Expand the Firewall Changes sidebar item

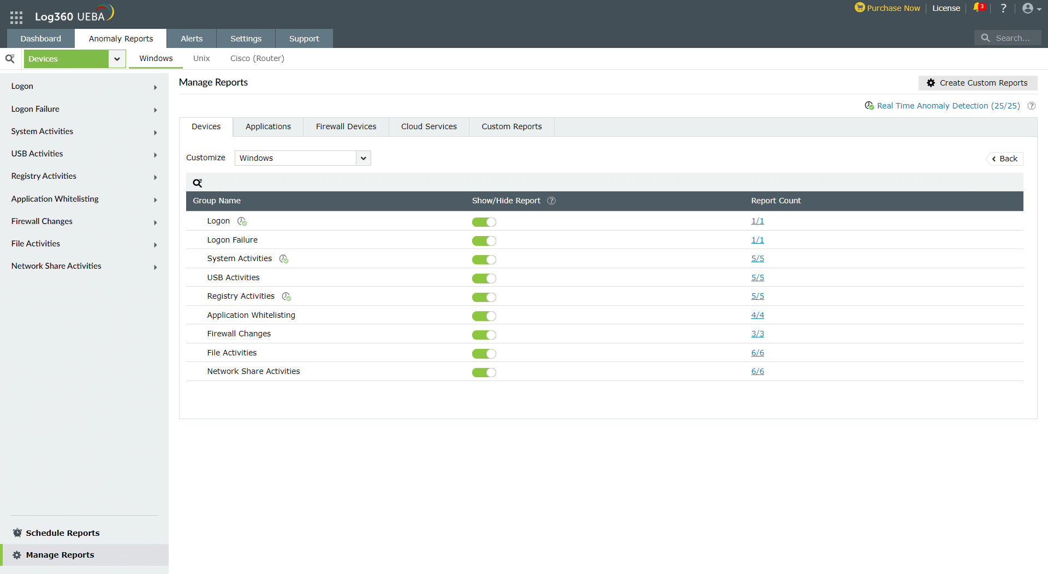click(156, 222)
